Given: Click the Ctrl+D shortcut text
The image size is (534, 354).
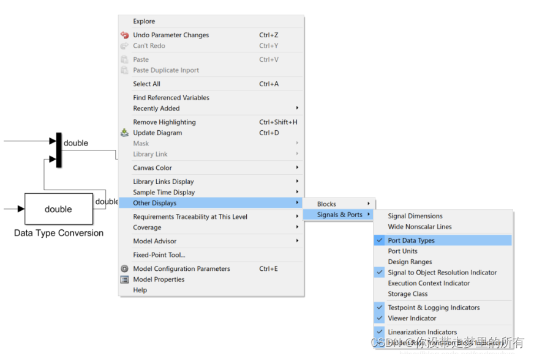Looking at the screenshot, I should (x=269, y=133).
